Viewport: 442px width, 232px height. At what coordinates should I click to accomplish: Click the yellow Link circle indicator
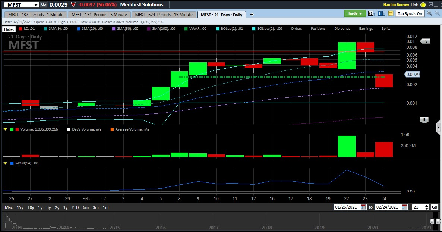(x=423, y=5)
